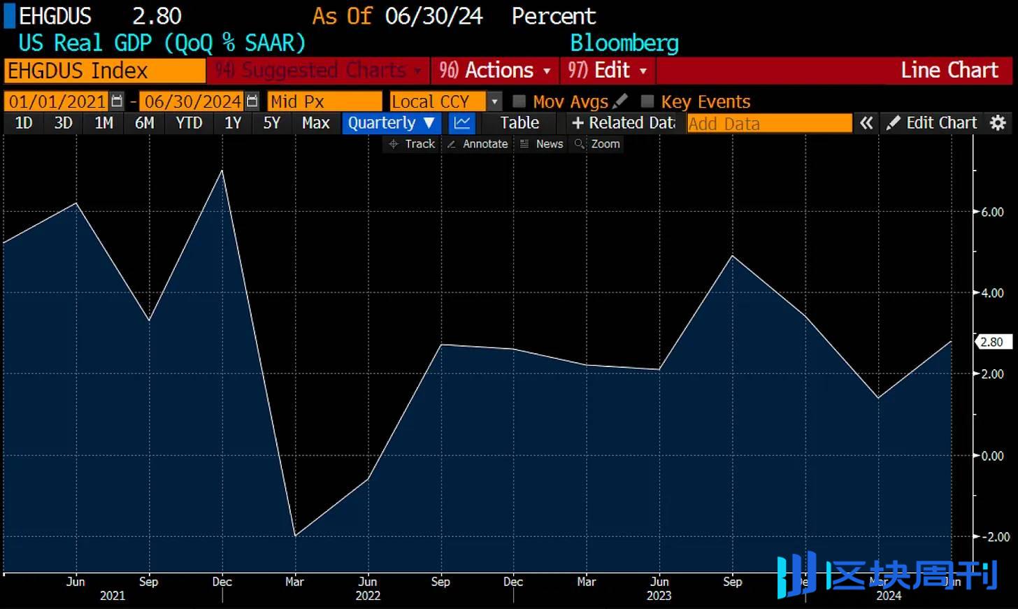Click the start date field 01/01/2021
The height and width of the screenshot is (609, 1018).
57,101
